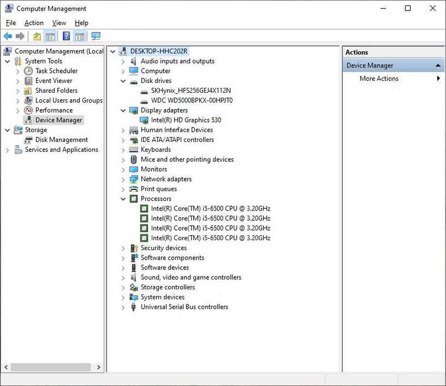The height and width of the screenshot is (386, 446).
Task: Click the Universal Serial Bus controllers plug icon
Action: [x=134, y=307]
